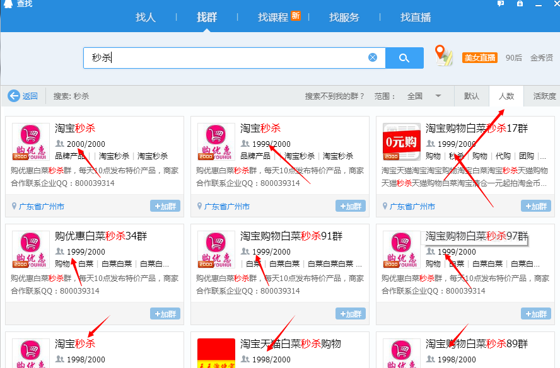Open thumbnail of 淘宝秒杀 group with 1999/2000
Screen dimensions: 560x368
(x=216, y=142)
